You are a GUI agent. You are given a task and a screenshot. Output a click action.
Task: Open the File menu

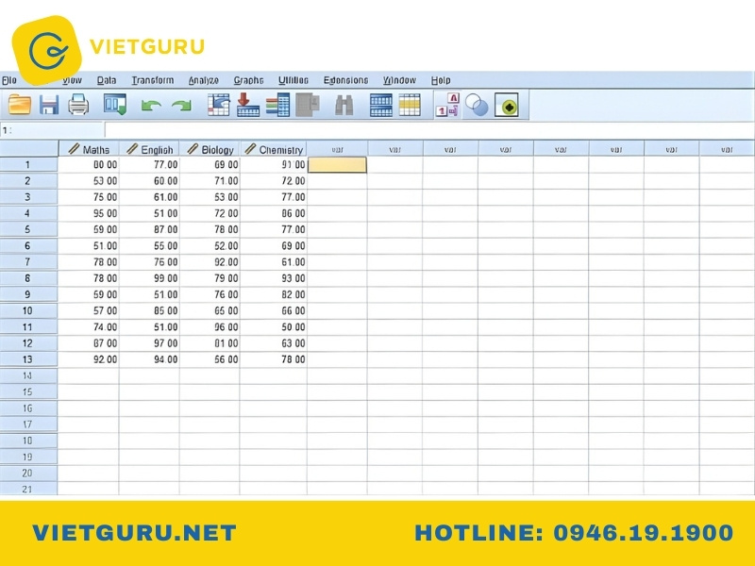click(9, 80)
